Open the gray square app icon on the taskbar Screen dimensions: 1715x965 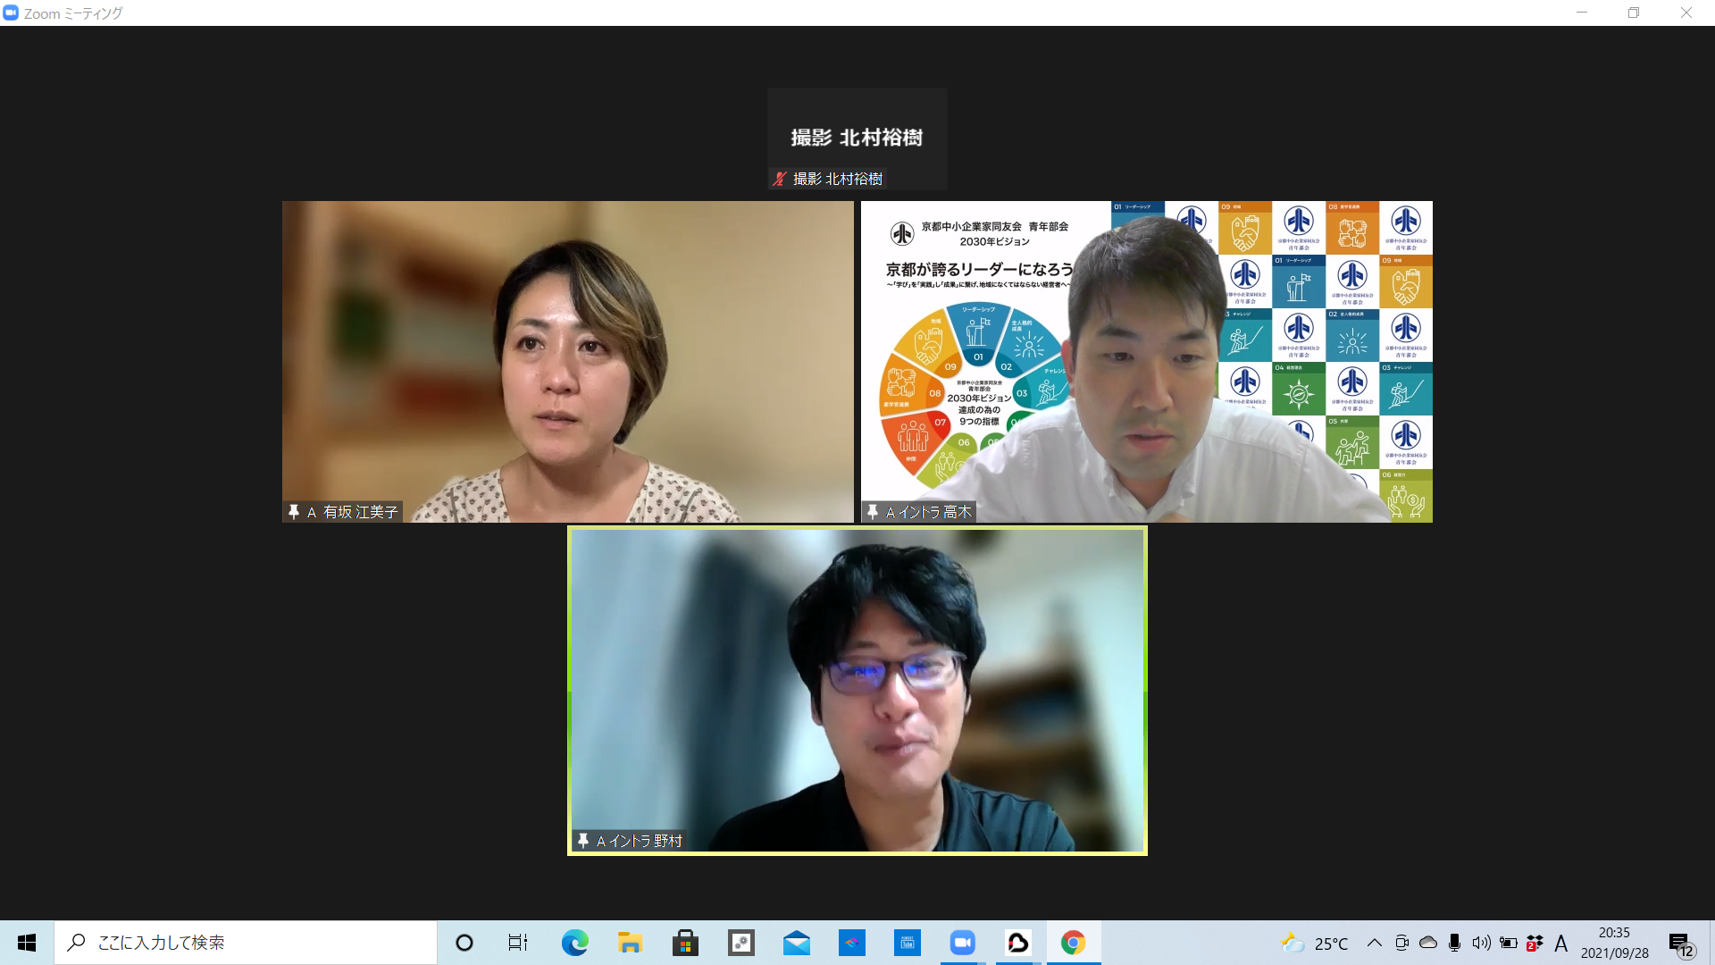(740, 943)
